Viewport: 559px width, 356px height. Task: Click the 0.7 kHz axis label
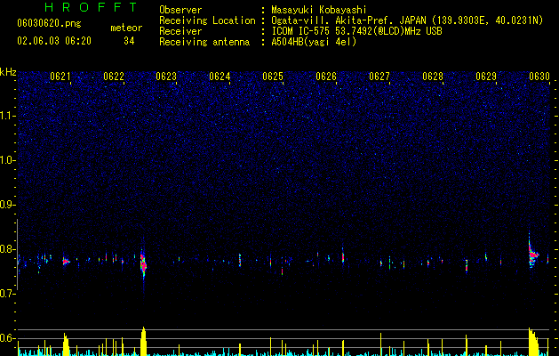[8, 294]
